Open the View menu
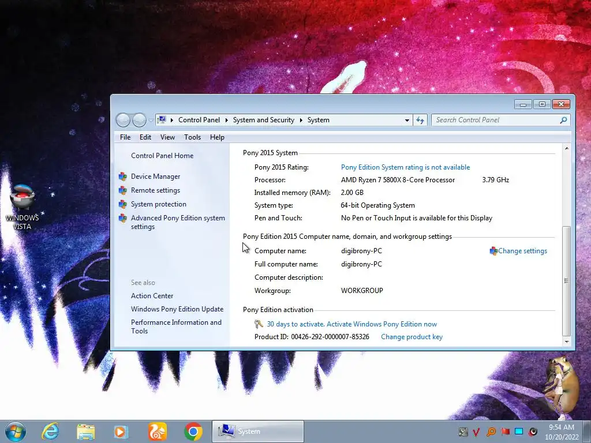Image resolution: width=591 pixels, height=443 pixels. tap(167, 137)
